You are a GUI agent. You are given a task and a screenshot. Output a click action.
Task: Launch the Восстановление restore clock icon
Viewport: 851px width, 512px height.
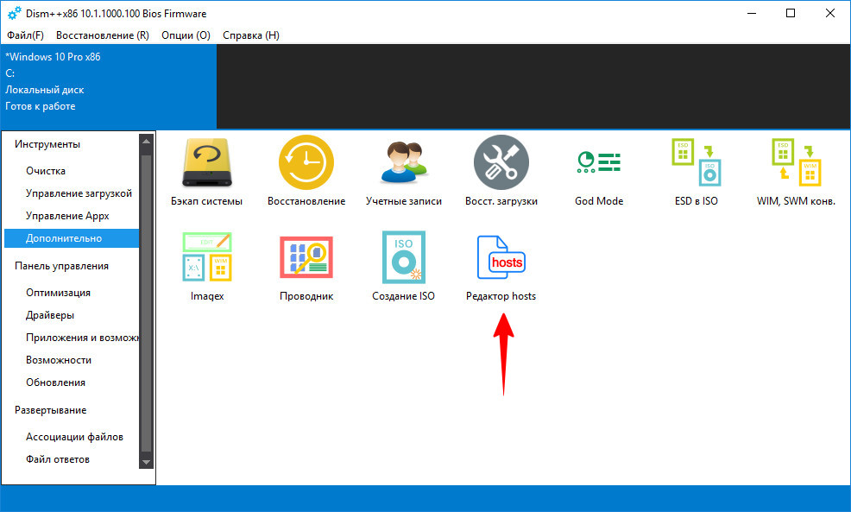[306, 162]
